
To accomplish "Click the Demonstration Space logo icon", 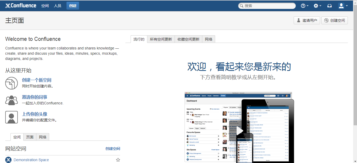I will tap(8, 160).
